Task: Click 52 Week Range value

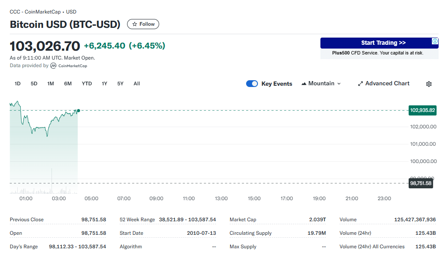Action: pos(187,220)
